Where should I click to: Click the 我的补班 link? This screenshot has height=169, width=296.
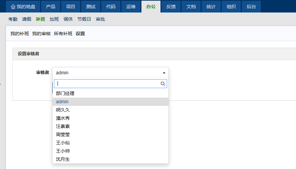20,34
